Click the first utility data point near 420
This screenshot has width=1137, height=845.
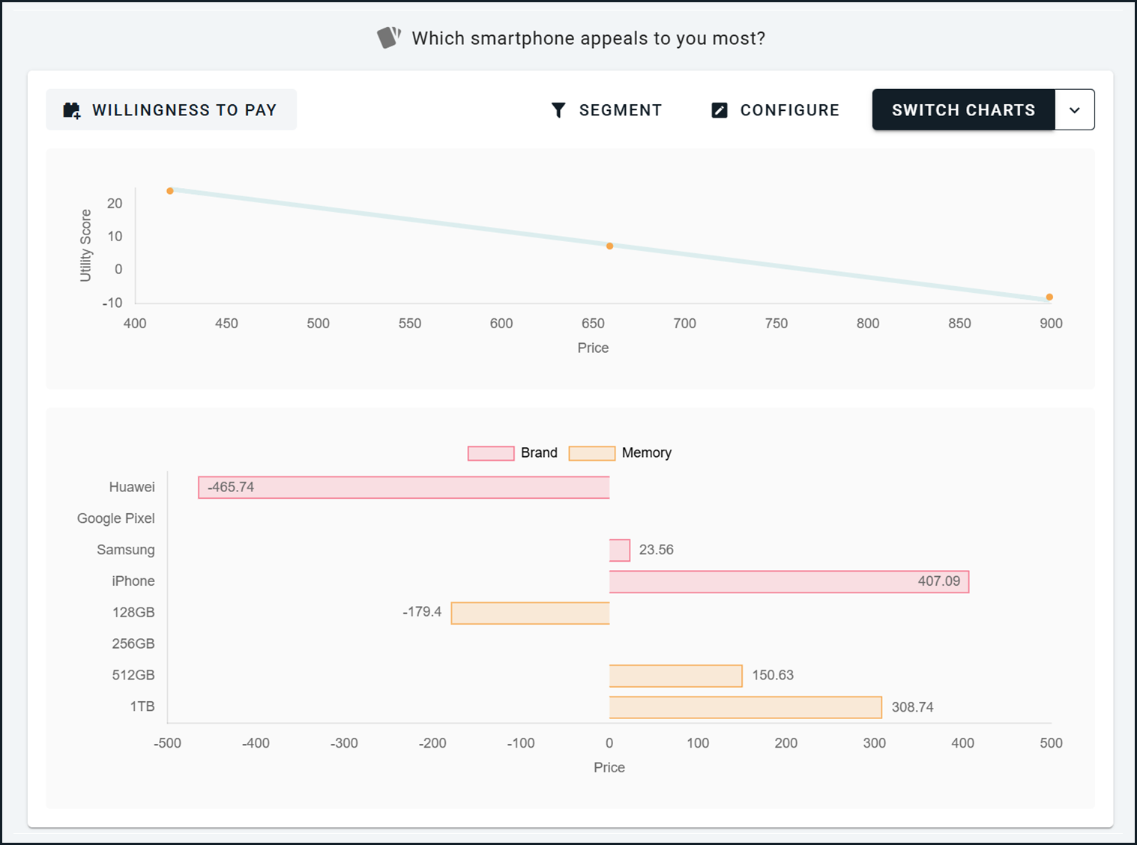click(170, 191)
